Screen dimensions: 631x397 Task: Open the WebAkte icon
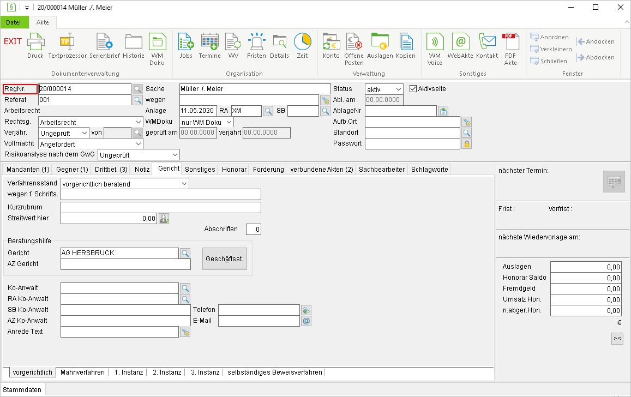[460, 45]
